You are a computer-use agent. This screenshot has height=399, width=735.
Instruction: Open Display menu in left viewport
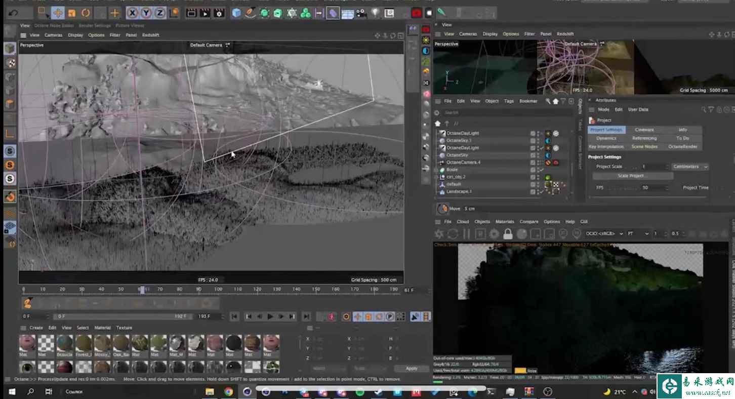75,35
